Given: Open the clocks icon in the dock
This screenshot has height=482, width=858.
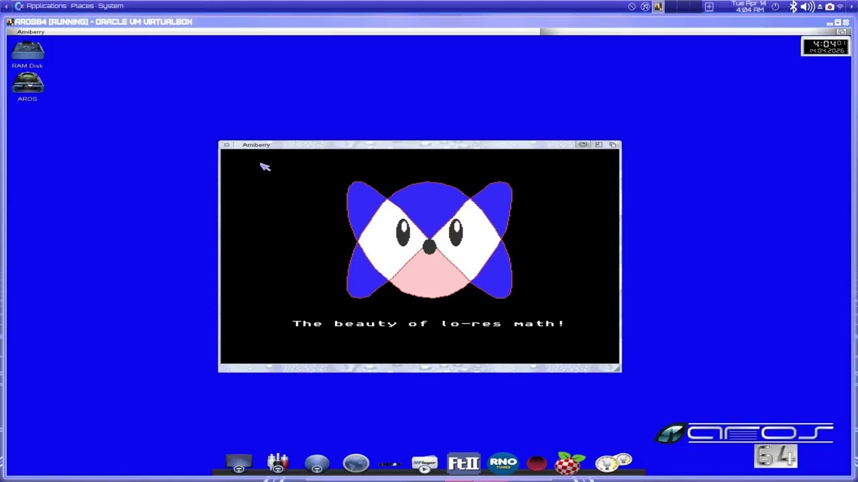Looking at the screenshot, I should (613, 463).
